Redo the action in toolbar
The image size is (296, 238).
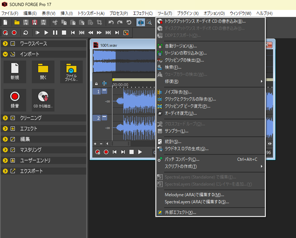(120, 23)
